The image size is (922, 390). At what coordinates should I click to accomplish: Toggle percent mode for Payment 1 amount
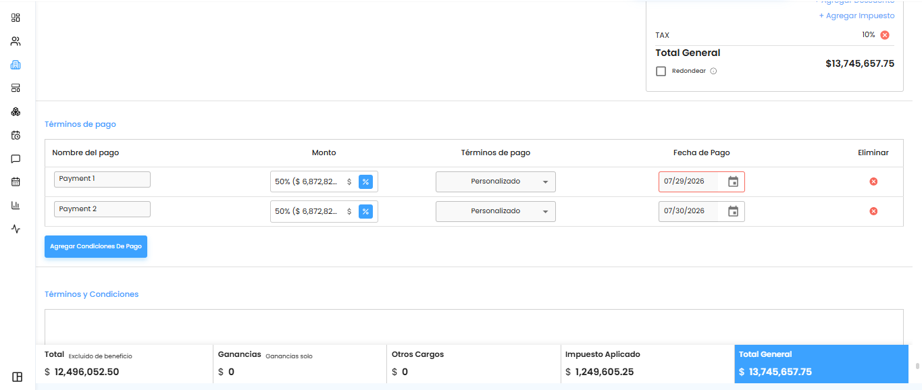365,182
